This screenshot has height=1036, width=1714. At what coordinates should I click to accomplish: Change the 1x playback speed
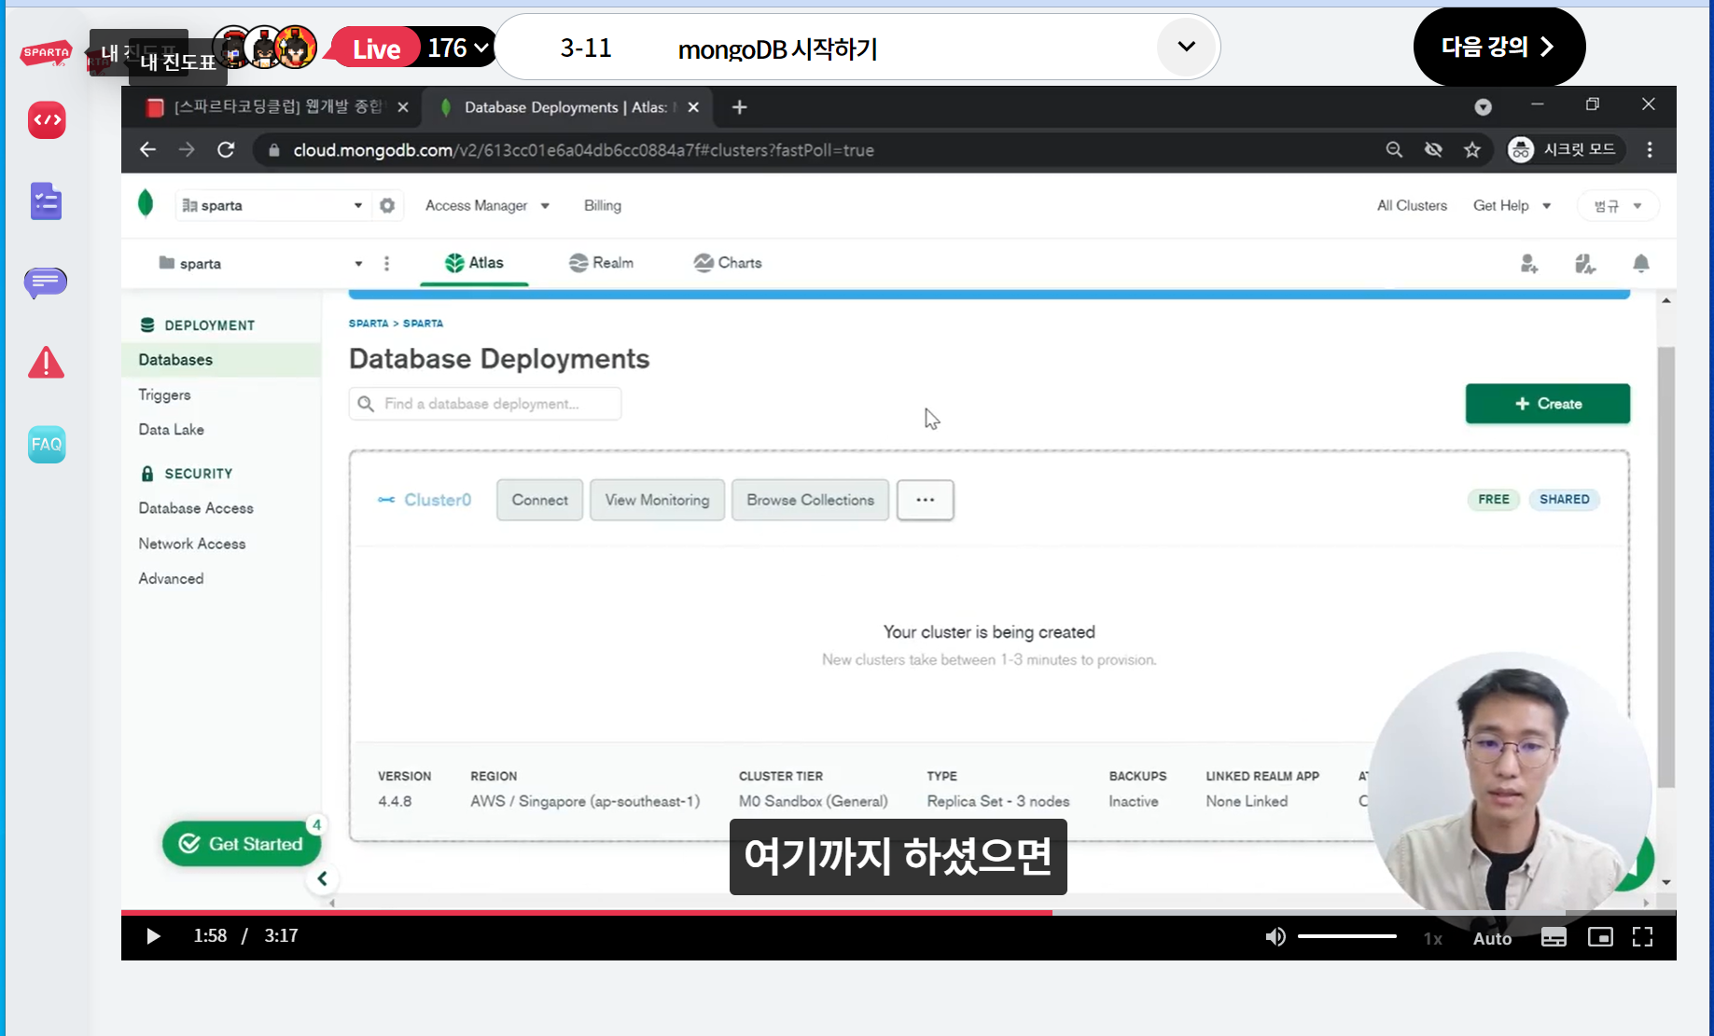[x=1432, y=938]
